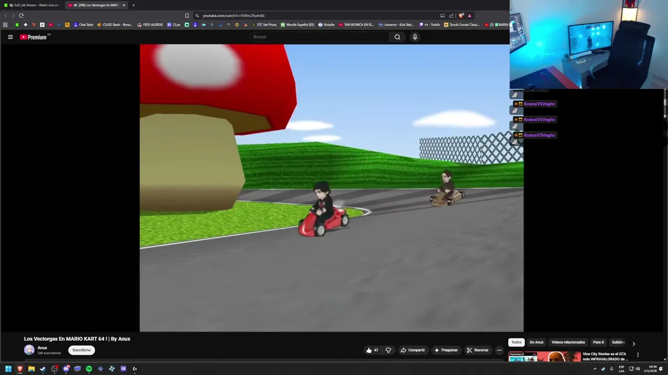The image size is (668, 375).
Task: Like the video with thumbs-up button
Action: click(x=372, y=350)
